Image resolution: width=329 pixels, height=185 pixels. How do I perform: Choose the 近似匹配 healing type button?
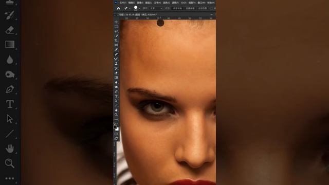point(203,8)
